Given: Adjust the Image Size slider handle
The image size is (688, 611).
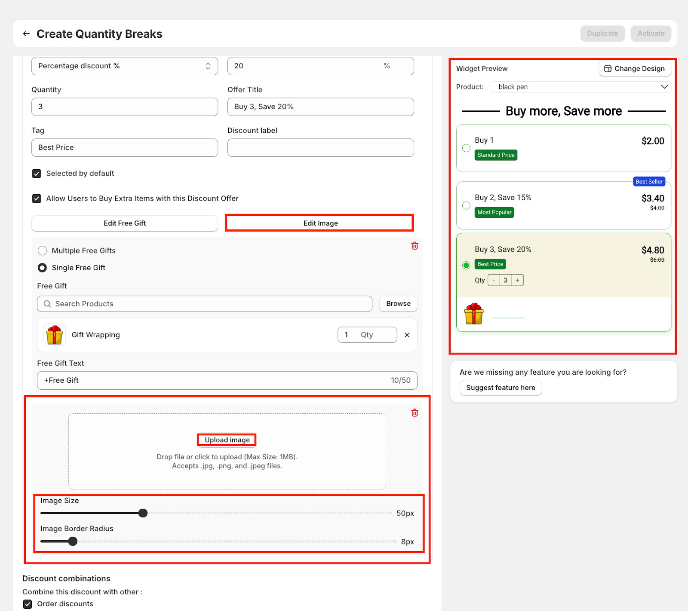Looking at the screenshot, I should click(x=143, y=513).
